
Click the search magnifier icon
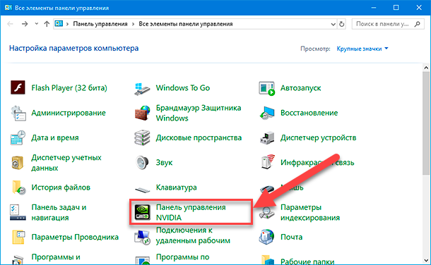[418, 24]
